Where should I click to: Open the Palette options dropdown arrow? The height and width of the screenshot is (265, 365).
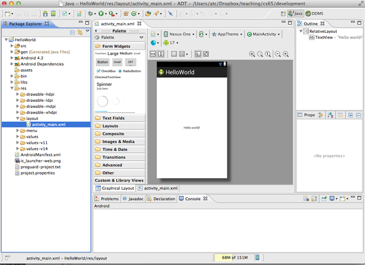point(141,38)
